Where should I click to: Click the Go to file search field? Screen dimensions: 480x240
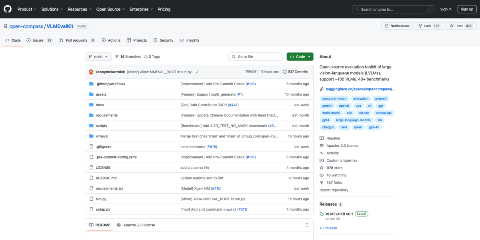pos(256,57)
